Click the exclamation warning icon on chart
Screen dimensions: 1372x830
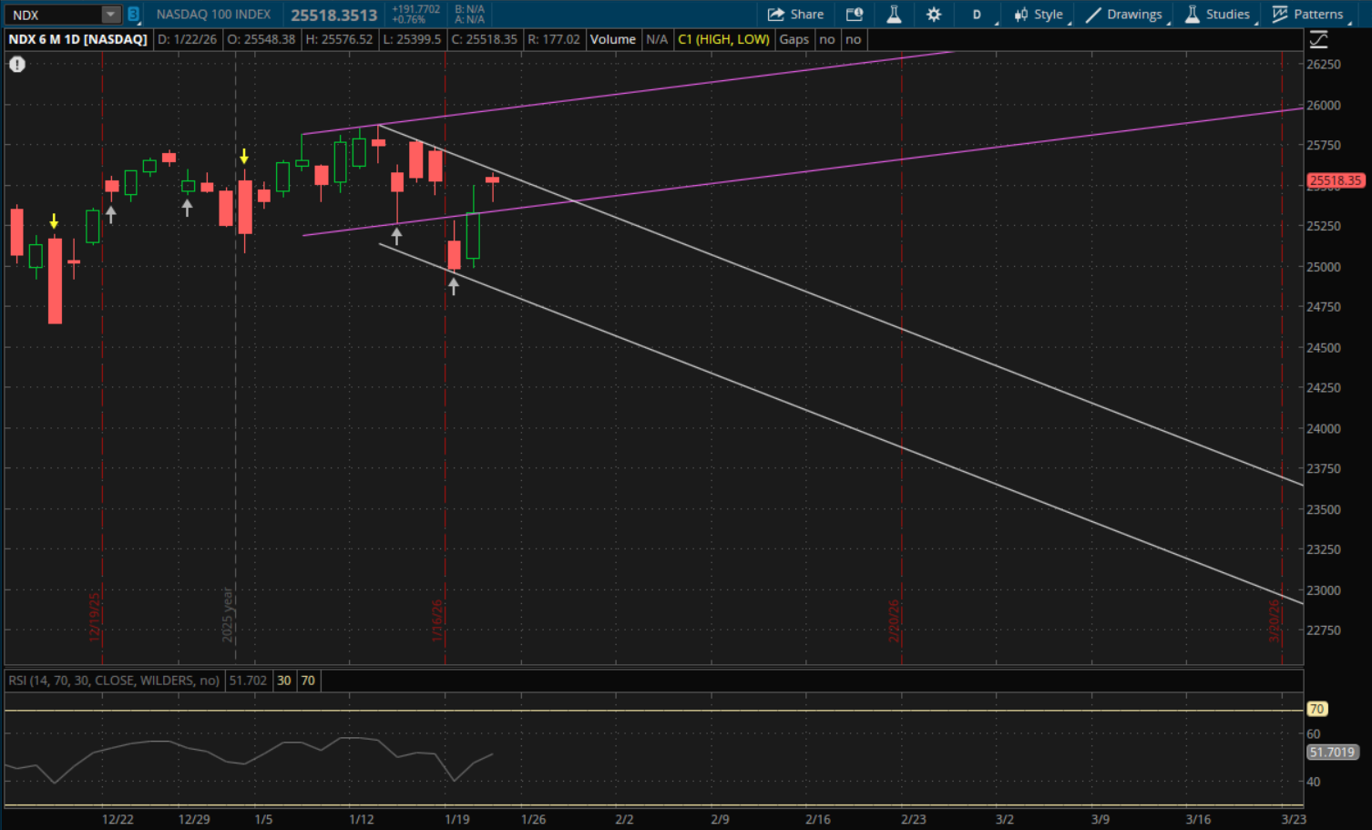17,64
